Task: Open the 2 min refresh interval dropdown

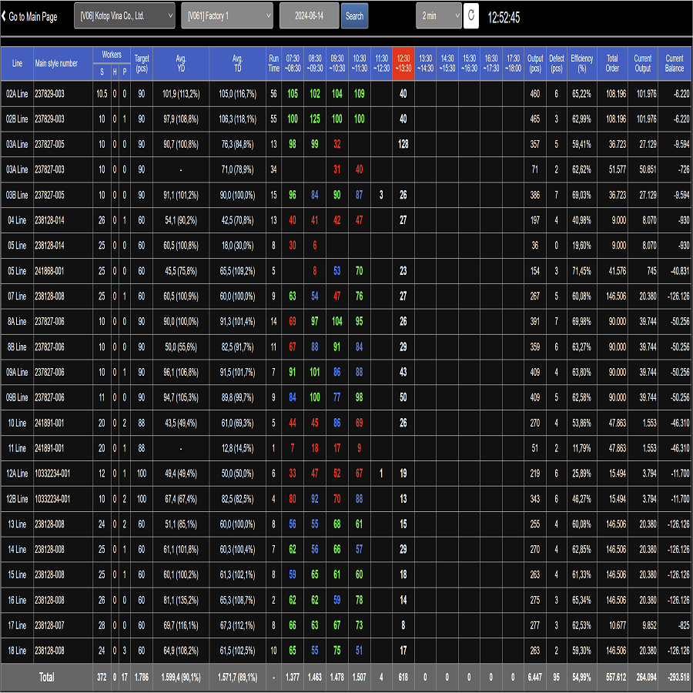Action: tap(438, 16)
